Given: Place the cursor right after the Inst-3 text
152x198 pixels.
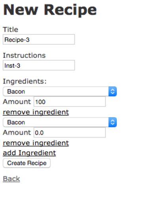Looking at the screenshot, I should coord(21,66).
